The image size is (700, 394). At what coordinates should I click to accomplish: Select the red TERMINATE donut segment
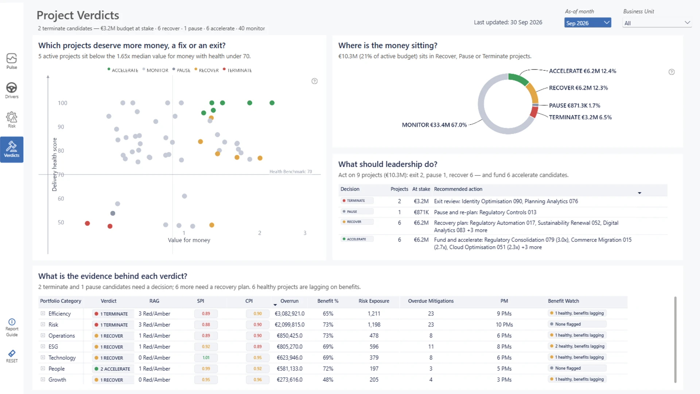point(534,112)
